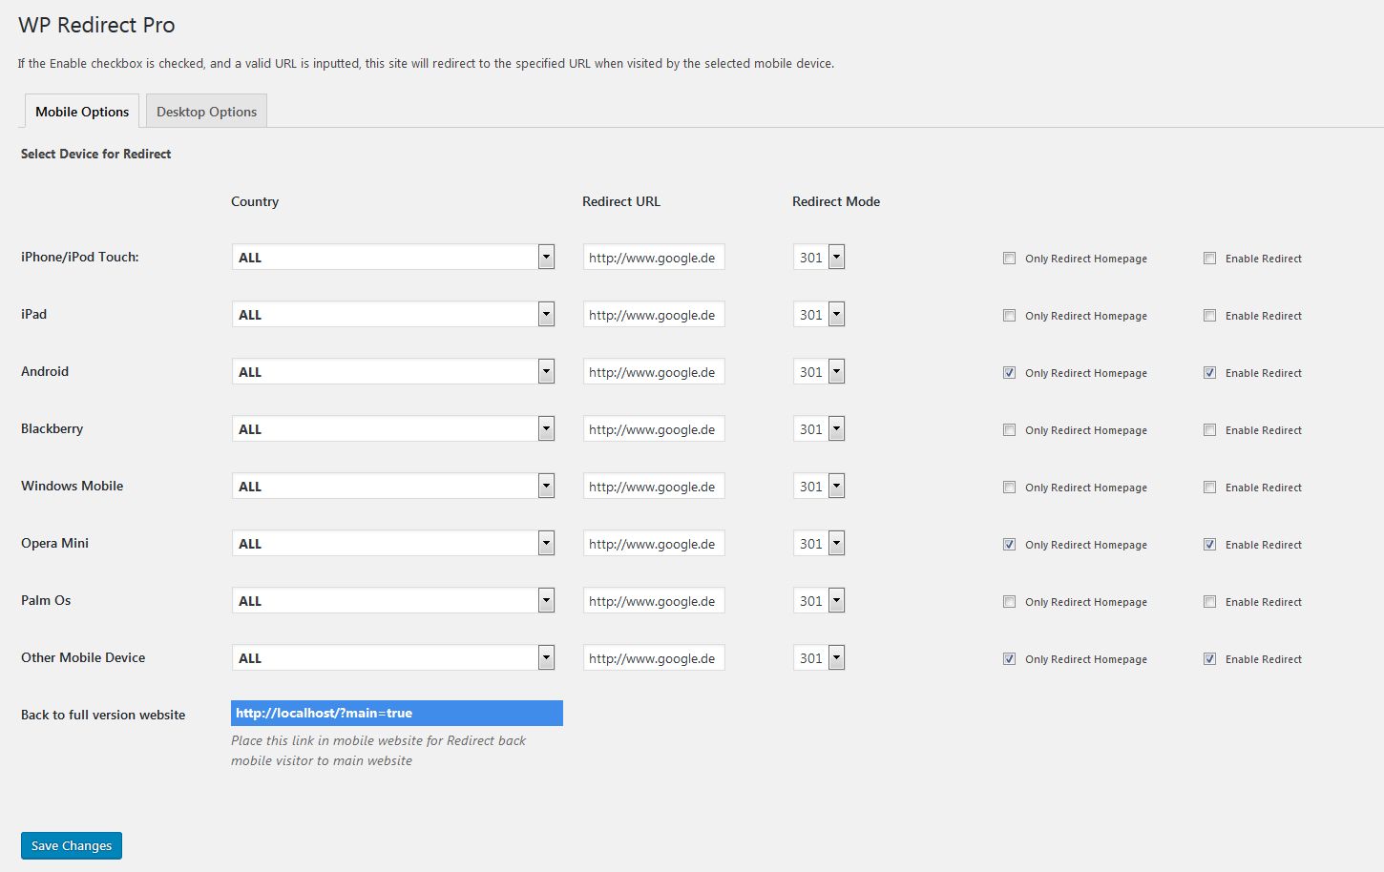This screenshot has width=1384, height=872.
Task: Enable Redirect for Palm Os
Action: coord(1209,601)
